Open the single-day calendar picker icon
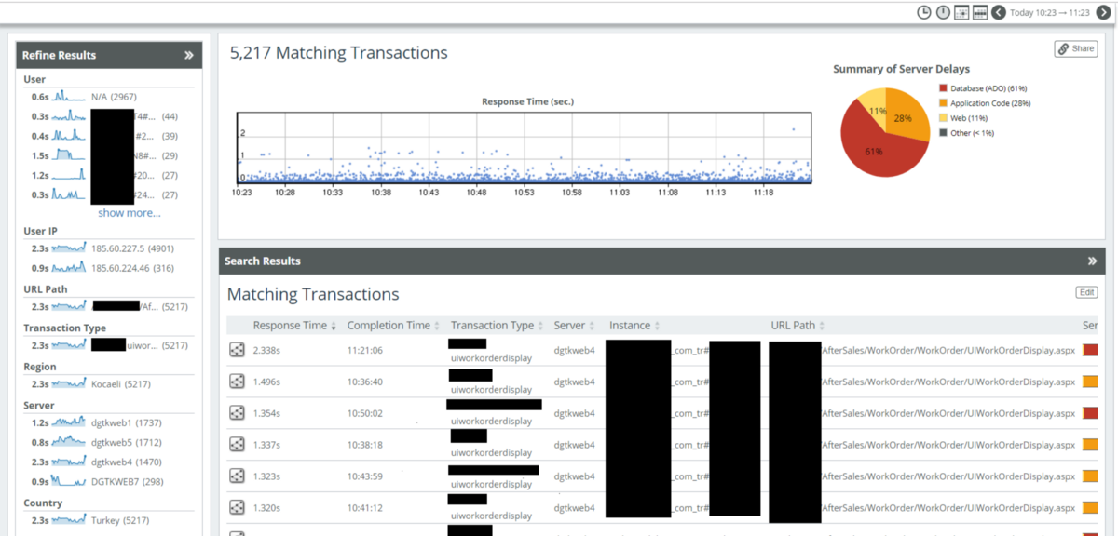Screen dimensions: 1118x536 961,12
